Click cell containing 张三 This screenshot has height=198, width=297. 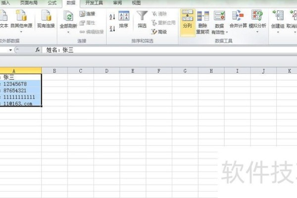tap(20, 77)
